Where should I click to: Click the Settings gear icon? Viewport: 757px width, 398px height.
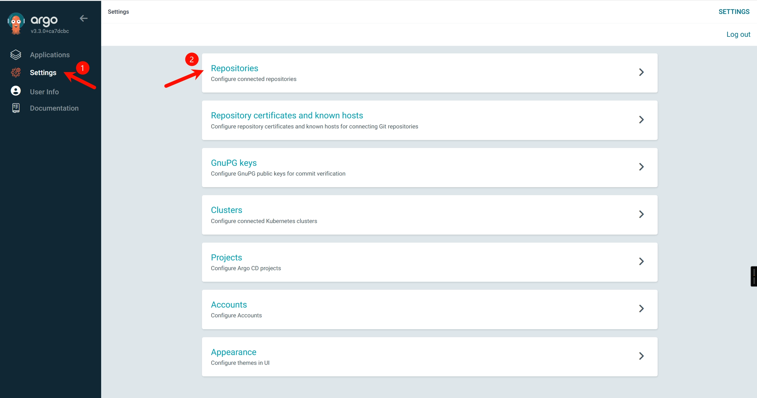(x=16, y=72)
